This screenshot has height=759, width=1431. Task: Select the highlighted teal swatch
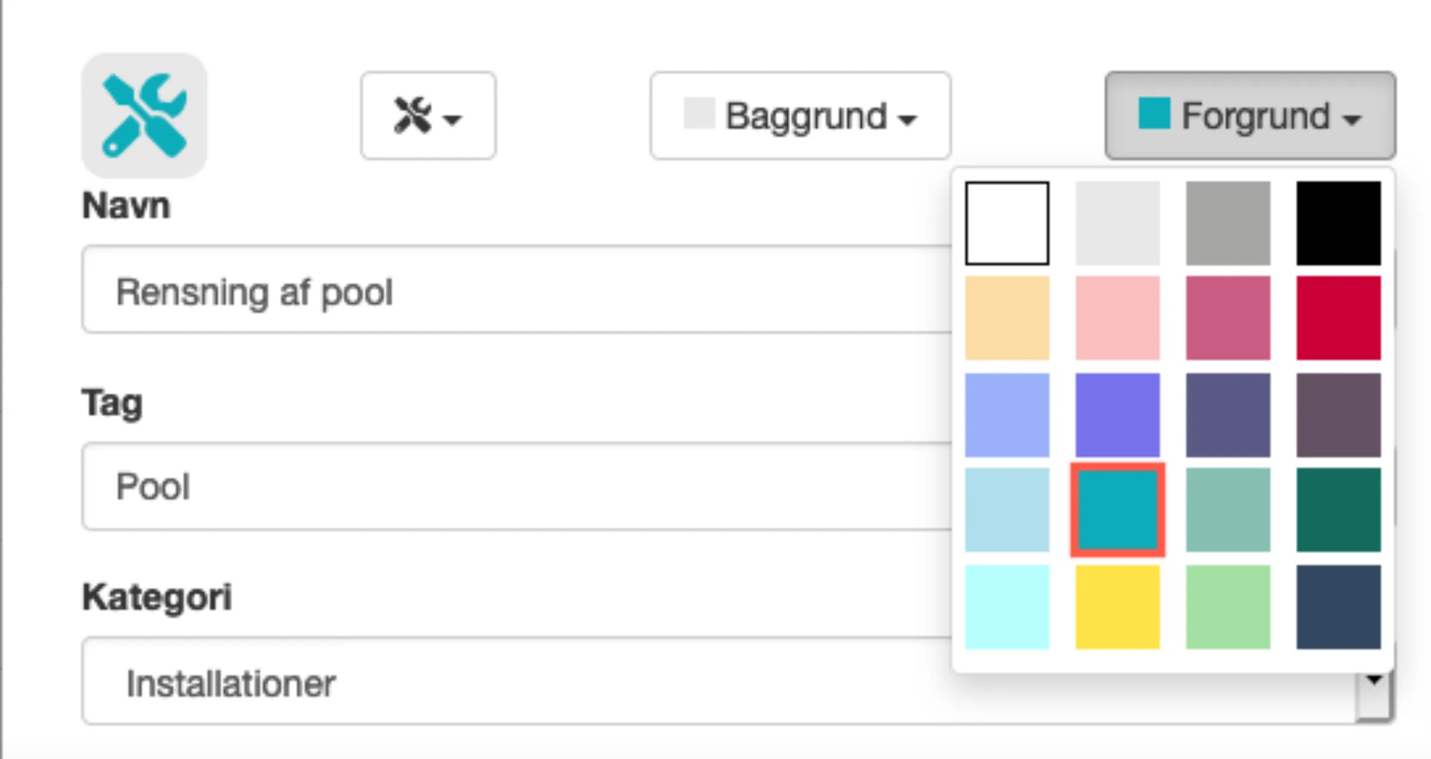[x=1117, y=510]
